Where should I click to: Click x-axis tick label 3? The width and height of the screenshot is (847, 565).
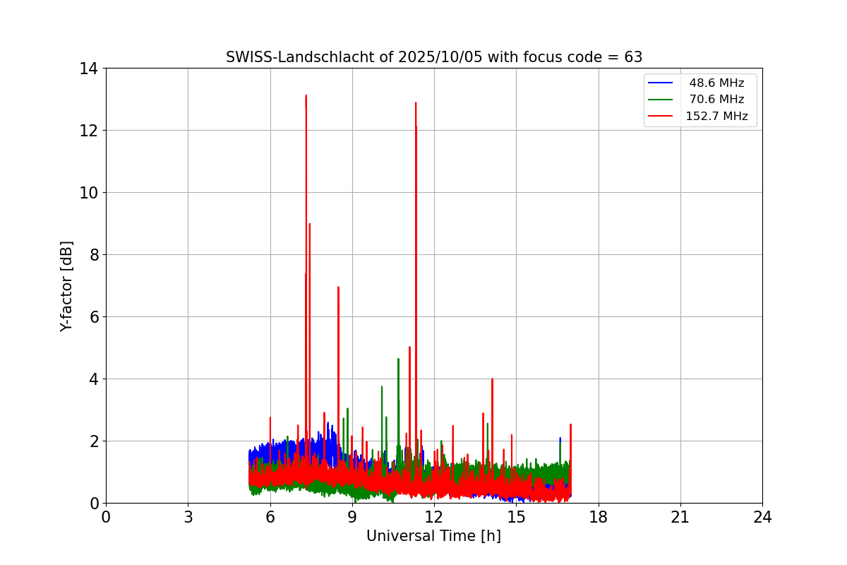pyautogui.click(x=188, y=517)
